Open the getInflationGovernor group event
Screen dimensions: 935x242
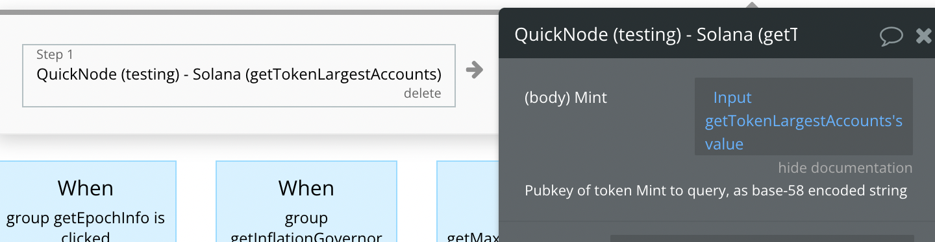tap(306, 201)
